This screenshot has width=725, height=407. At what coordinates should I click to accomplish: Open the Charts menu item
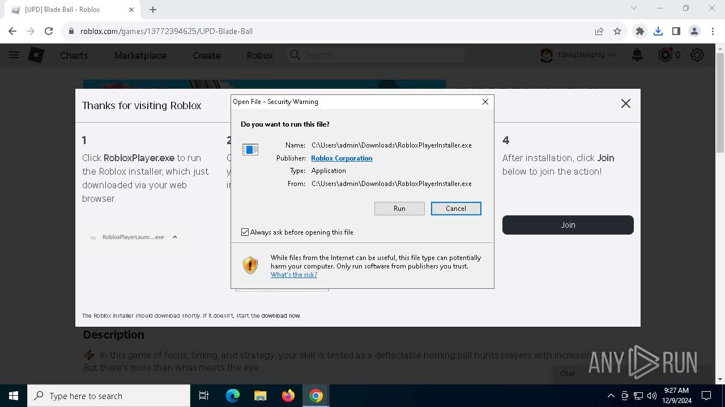[74, 55]
